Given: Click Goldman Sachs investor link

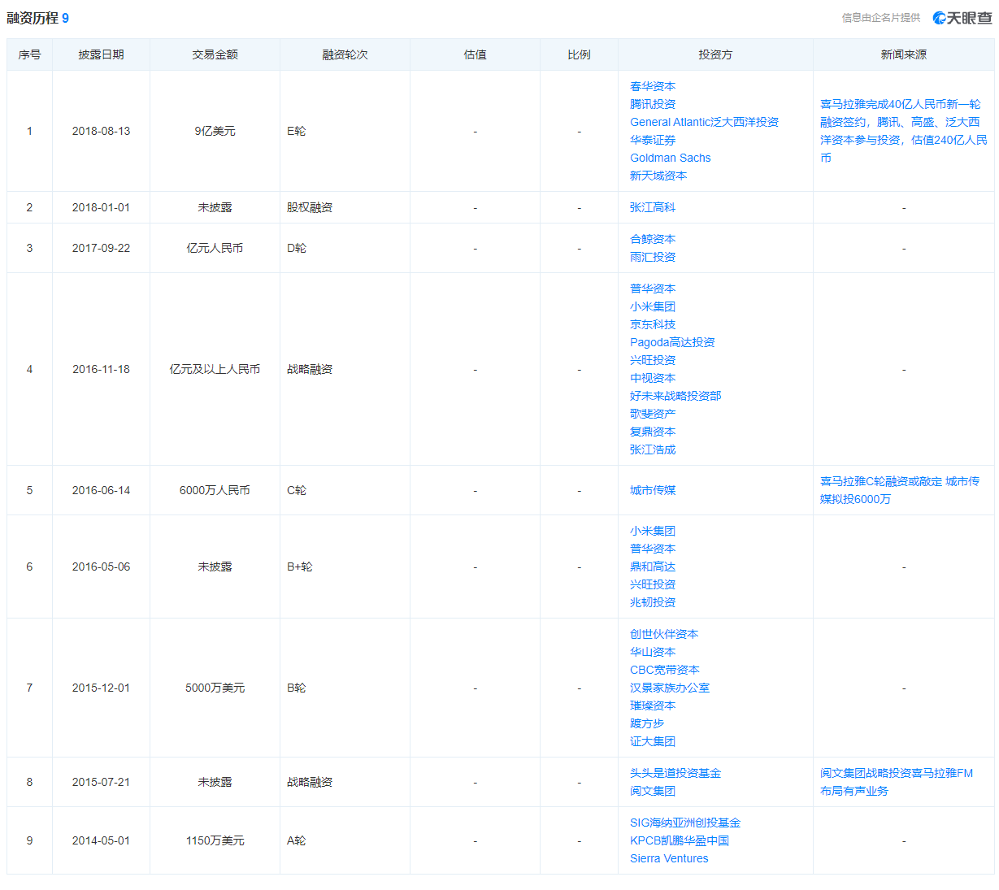Looking at the screenshot, I should pos(670,158).
